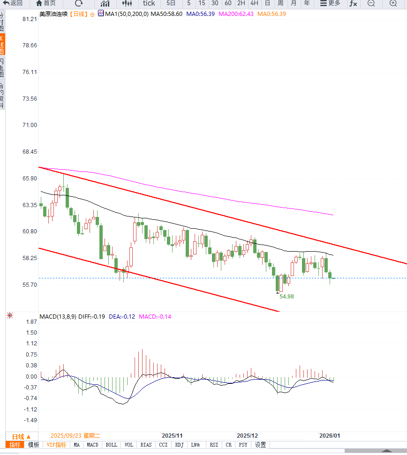Go to 首页 home page
Viewport: 407px width, 455px height.
[46, 3]
